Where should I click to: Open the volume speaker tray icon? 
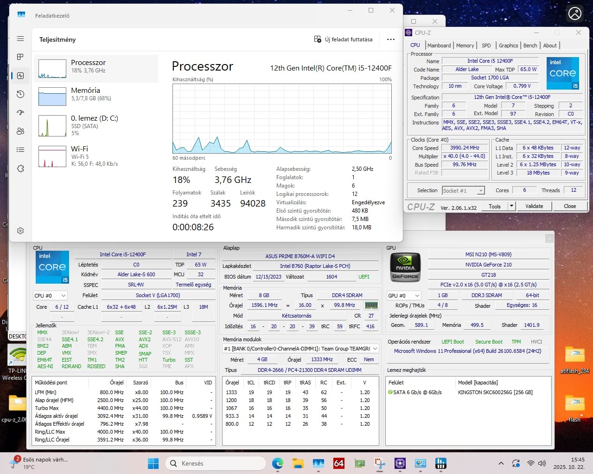click(x=543, y=463)
